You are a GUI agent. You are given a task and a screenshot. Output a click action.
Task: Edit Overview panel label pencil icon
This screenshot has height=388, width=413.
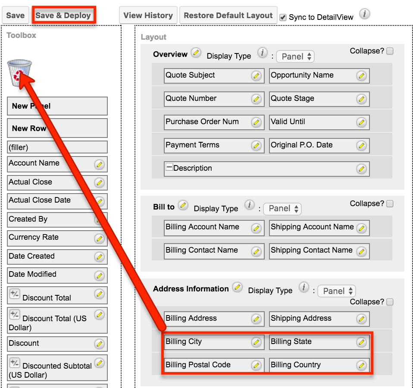coord(196,53)
